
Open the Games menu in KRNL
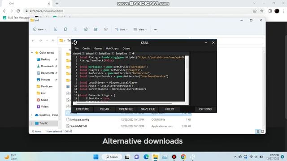pos(98,48)
